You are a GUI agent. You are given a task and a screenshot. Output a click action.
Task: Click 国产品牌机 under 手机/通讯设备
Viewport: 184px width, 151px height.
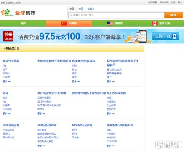[x=8, y=137]
